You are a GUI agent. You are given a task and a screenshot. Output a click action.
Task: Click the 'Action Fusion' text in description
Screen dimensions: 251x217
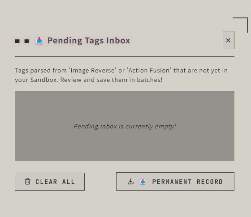149,71
